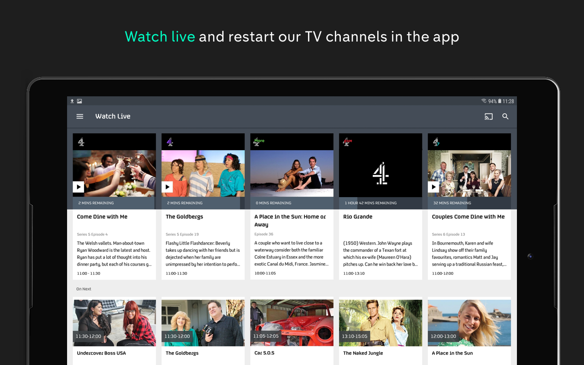584x365 pixels.
Task: Open the Car S.O.S upcoming show thumbnail
Action: tap(292, 323)
